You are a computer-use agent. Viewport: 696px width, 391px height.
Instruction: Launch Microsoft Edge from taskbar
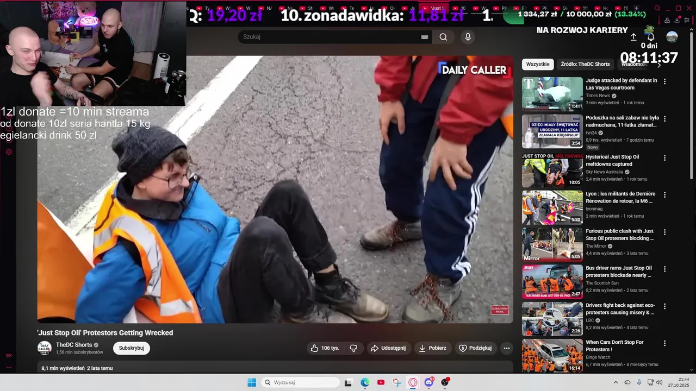click(x=365, y=382)
